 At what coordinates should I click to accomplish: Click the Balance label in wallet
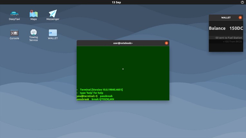pyautogui.click(x=217, y=28)
